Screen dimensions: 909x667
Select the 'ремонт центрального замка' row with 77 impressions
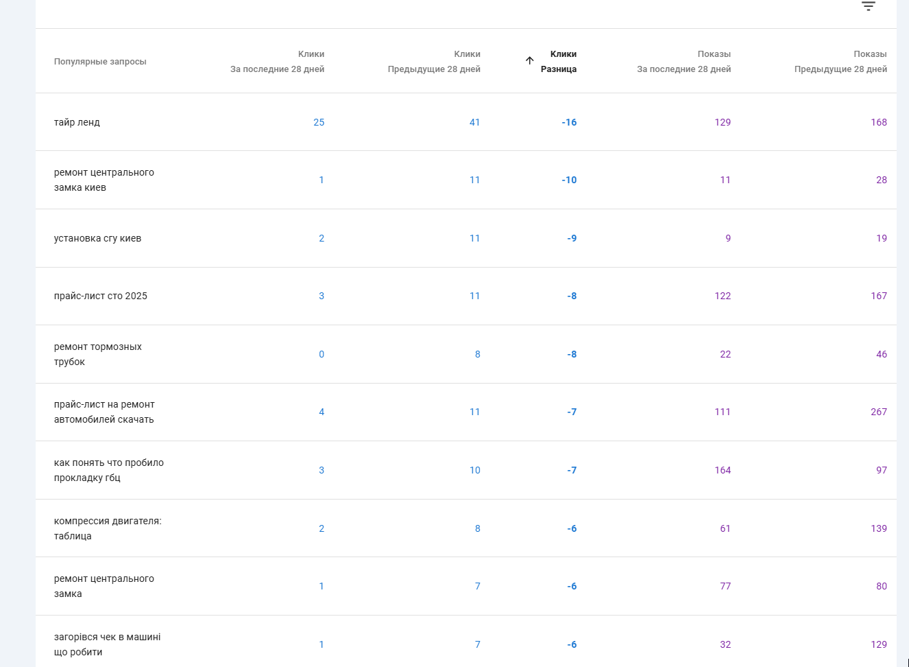point(104,586)
